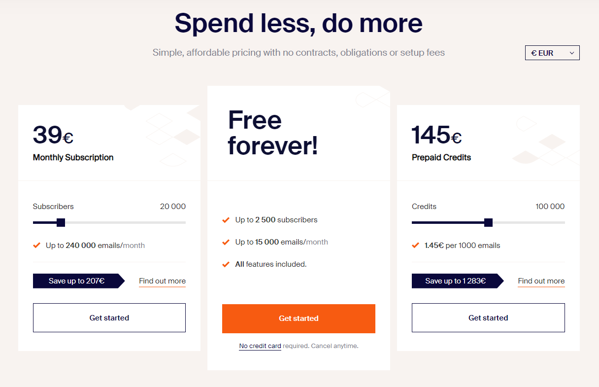This screenshot has width=599, height=387.
Task: Click the Subscribers slider handle
Action: point(61,222)
